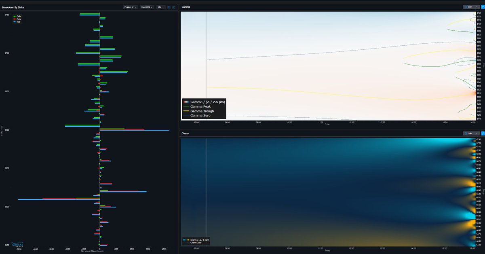The width and height of the screenshot is (485, 254).
Task: Click the blue link icon beside Gamma timeframe selector
Action: [483, 6]
